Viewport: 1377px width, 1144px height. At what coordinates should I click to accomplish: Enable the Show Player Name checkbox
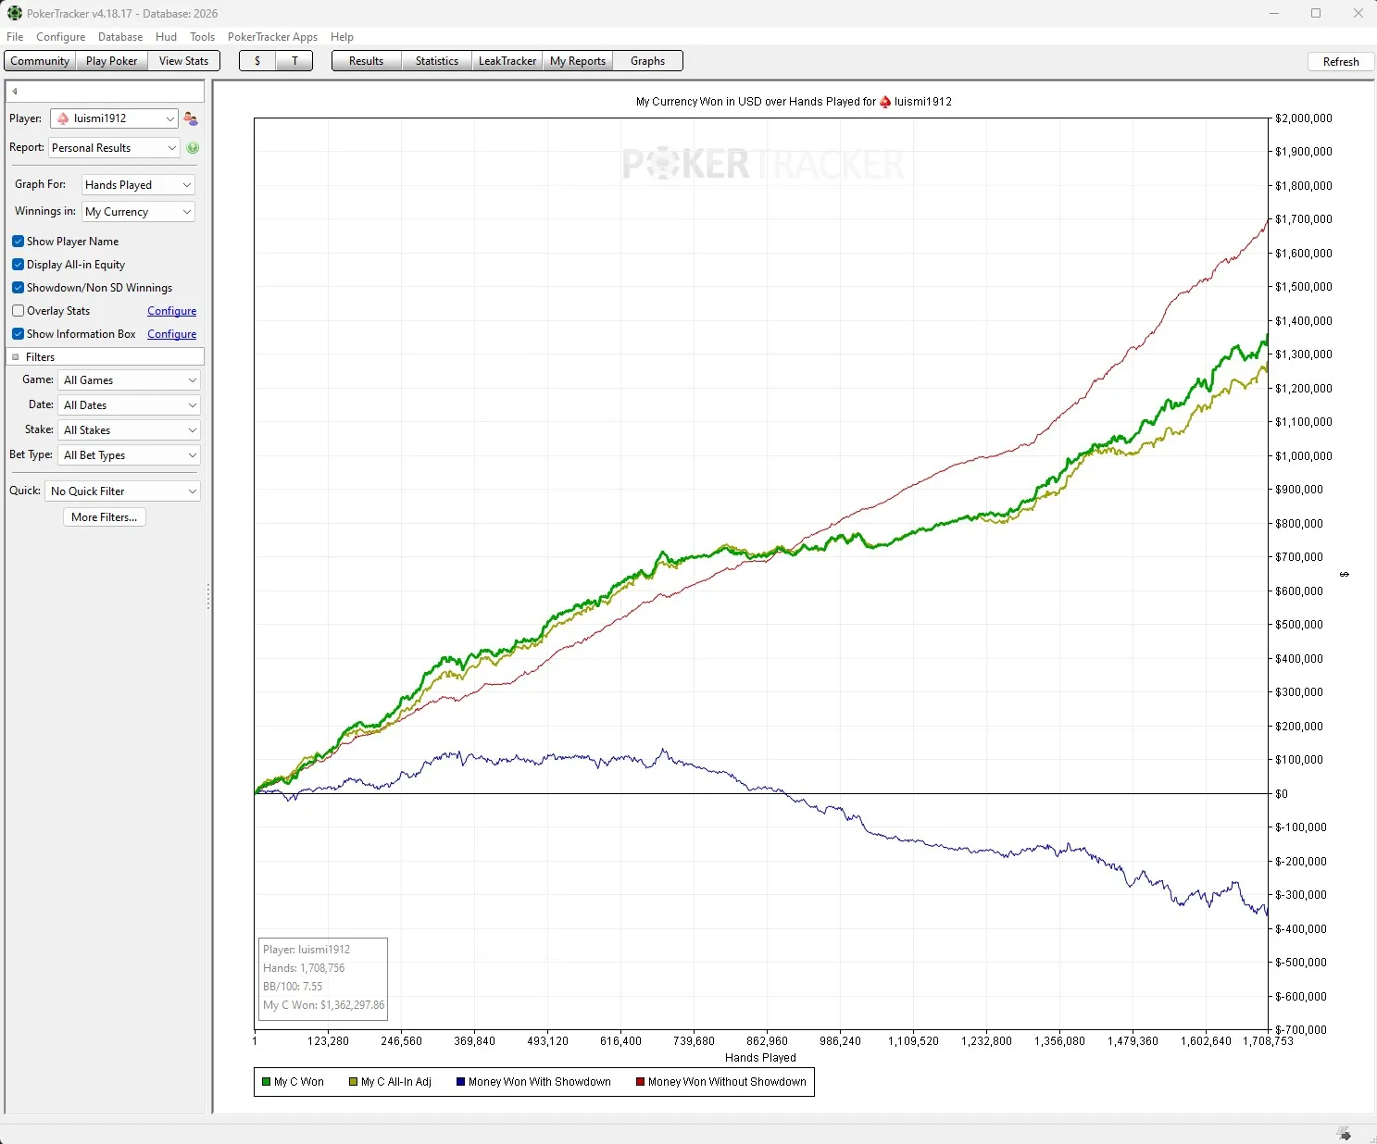[x=18, y=242]
